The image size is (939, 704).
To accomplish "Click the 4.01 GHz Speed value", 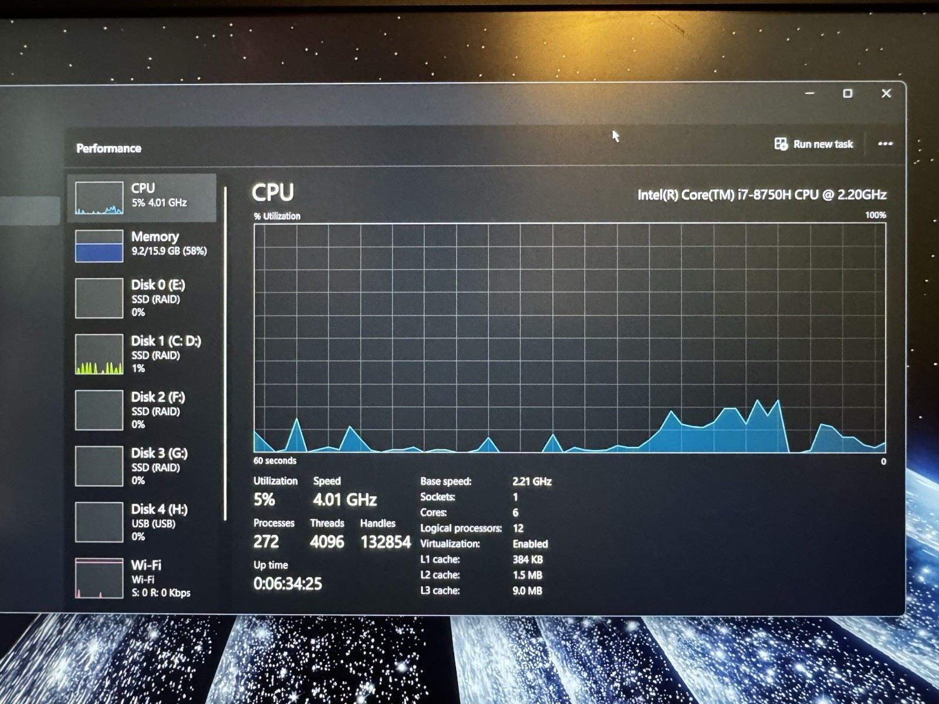I will pos(344,500).
